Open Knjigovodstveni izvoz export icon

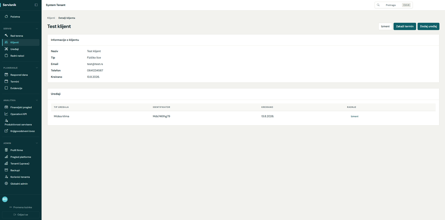tap(6, 131)
